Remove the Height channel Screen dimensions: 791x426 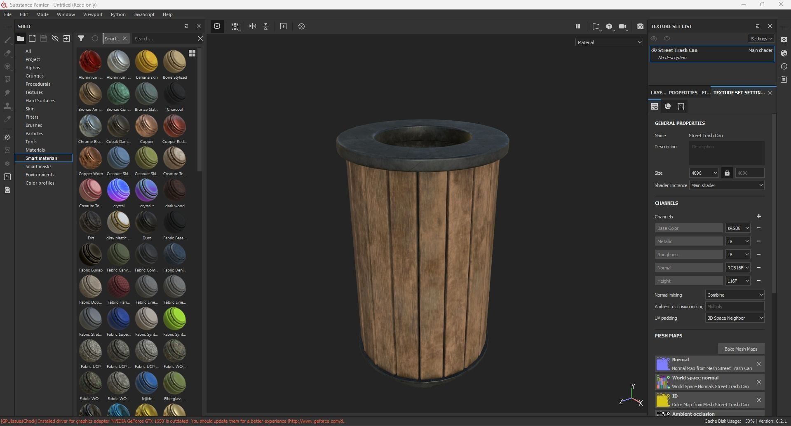click(759, 281)
